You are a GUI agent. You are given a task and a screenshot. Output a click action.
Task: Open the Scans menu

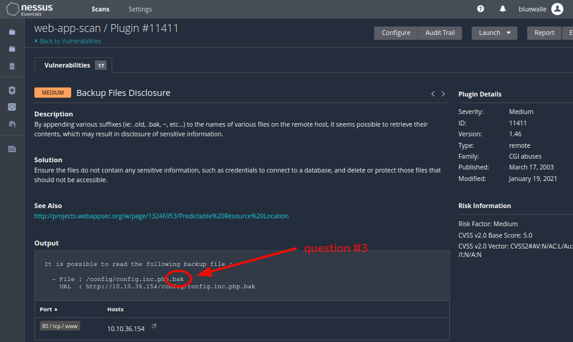click(101, 9)
